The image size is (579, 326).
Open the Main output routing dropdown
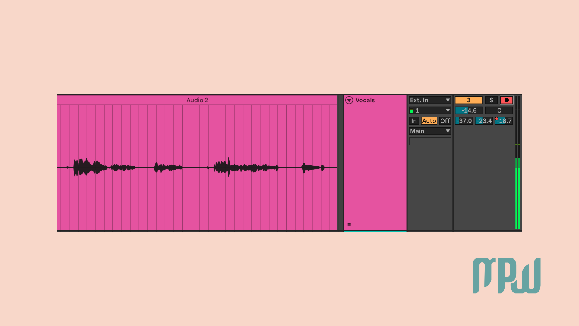click(x=429, y=131)
